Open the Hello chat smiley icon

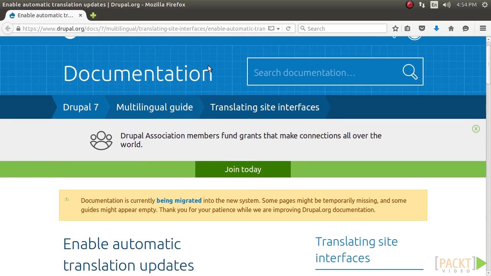(x=466, y=28)
